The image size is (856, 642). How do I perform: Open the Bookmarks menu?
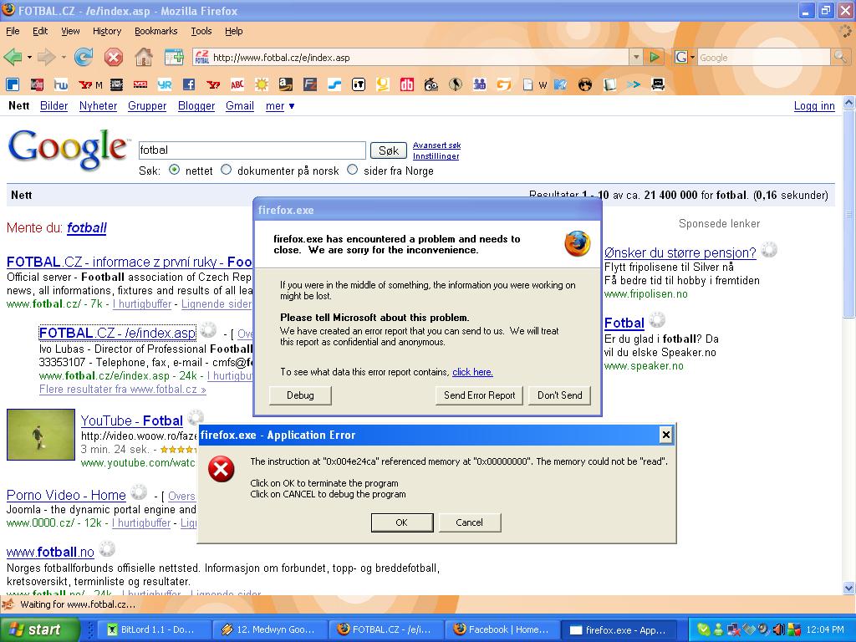pos(155,31)
